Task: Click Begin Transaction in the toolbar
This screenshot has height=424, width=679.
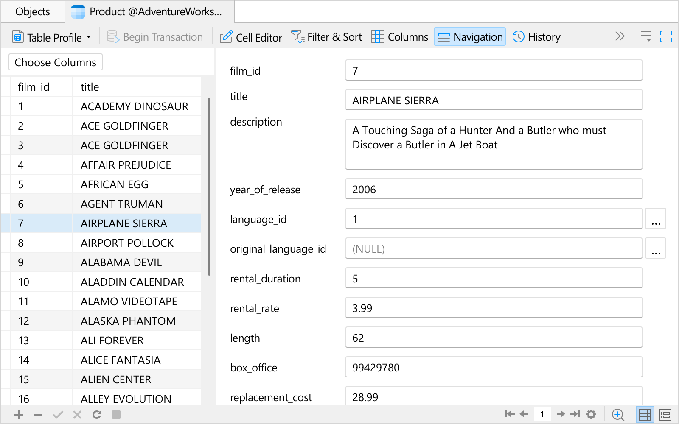Action: tap(154, 37)
